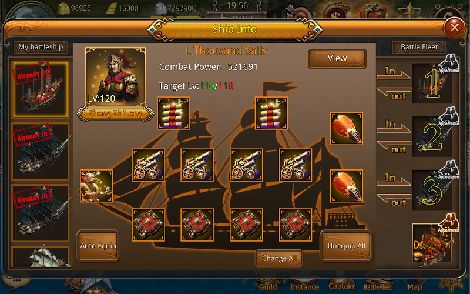Click the View button
Screen dimensions: 470x294
[337, 58]
